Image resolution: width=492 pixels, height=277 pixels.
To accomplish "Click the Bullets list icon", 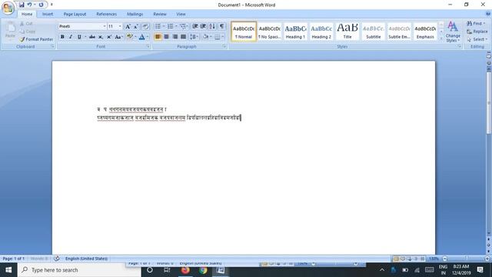I will click(158, 26).
